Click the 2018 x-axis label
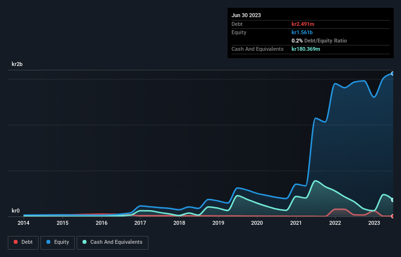Viewport: 401px width, 257px height. [x=179, y=223]
